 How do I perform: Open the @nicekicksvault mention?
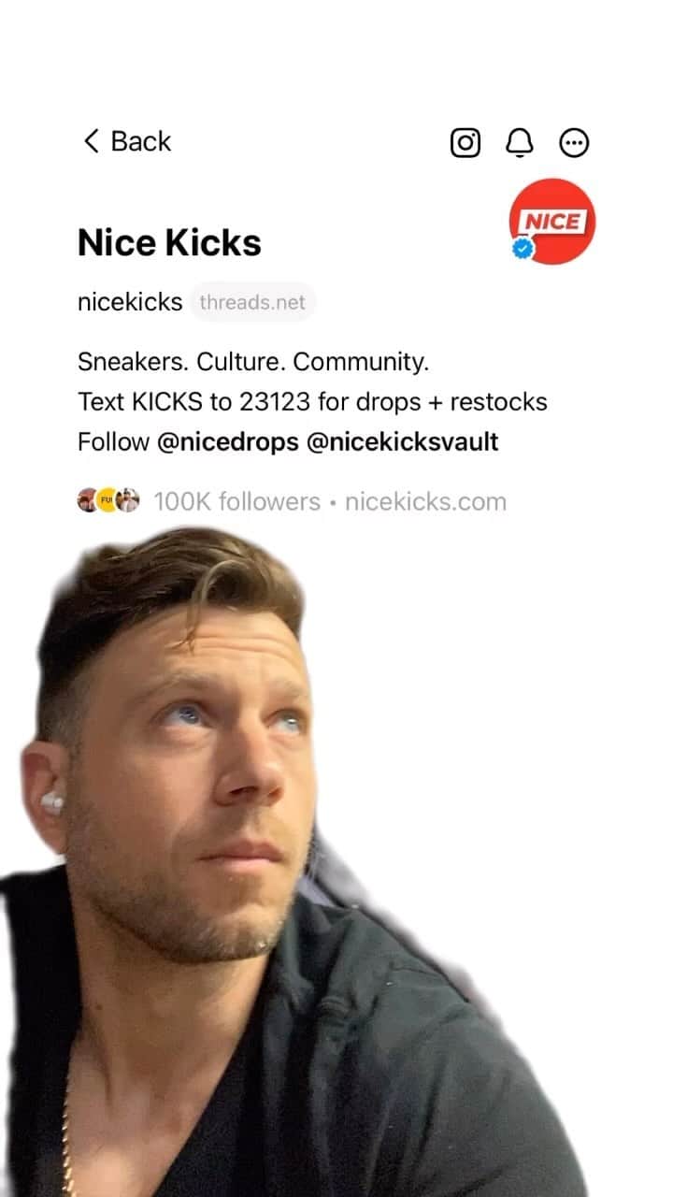[x=403, y=441]
